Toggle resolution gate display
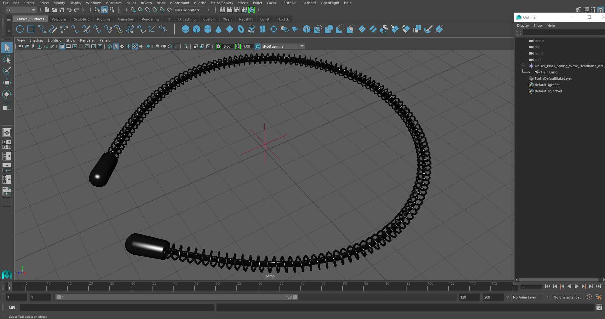605x319 pixels. click(75, 46)
